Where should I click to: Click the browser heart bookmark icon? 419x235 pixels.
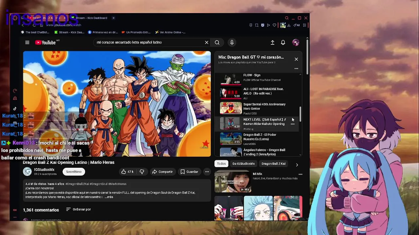pyautogui.click(x=274, y=25)
